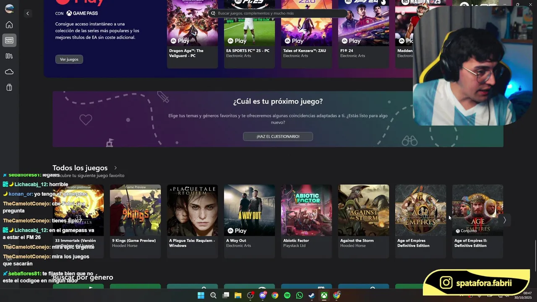The height and width of the screenshot is (302, 537).
Task: Click the 'Abiotic Factor' title text
Action: (296, 241)
